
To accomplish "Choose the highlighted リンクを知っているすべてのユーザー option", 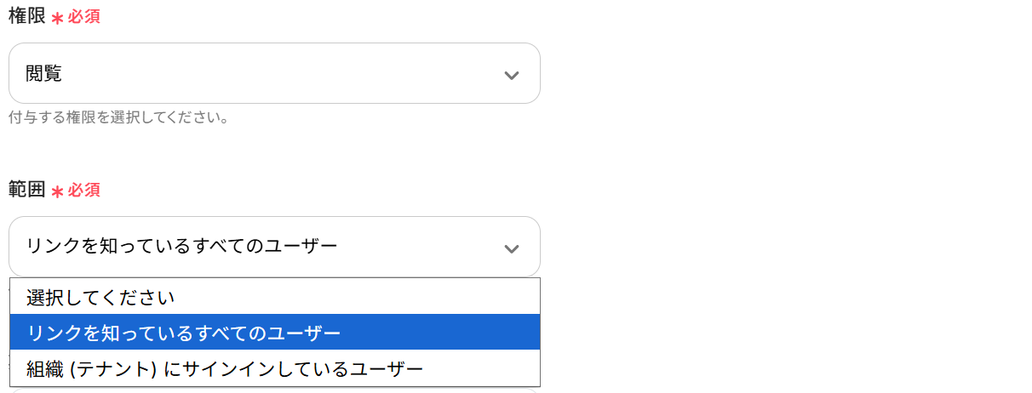I will (183, 333).
